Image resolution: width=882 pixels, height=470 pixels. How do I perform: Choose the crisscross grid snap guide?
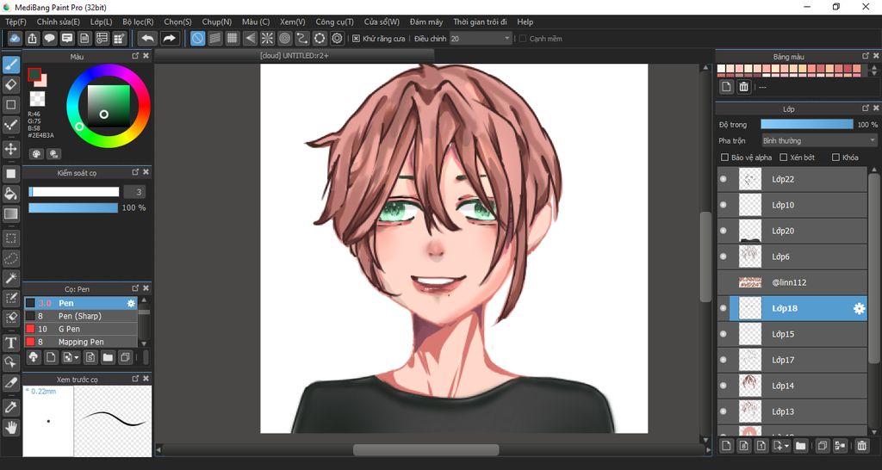coord(233,38)
